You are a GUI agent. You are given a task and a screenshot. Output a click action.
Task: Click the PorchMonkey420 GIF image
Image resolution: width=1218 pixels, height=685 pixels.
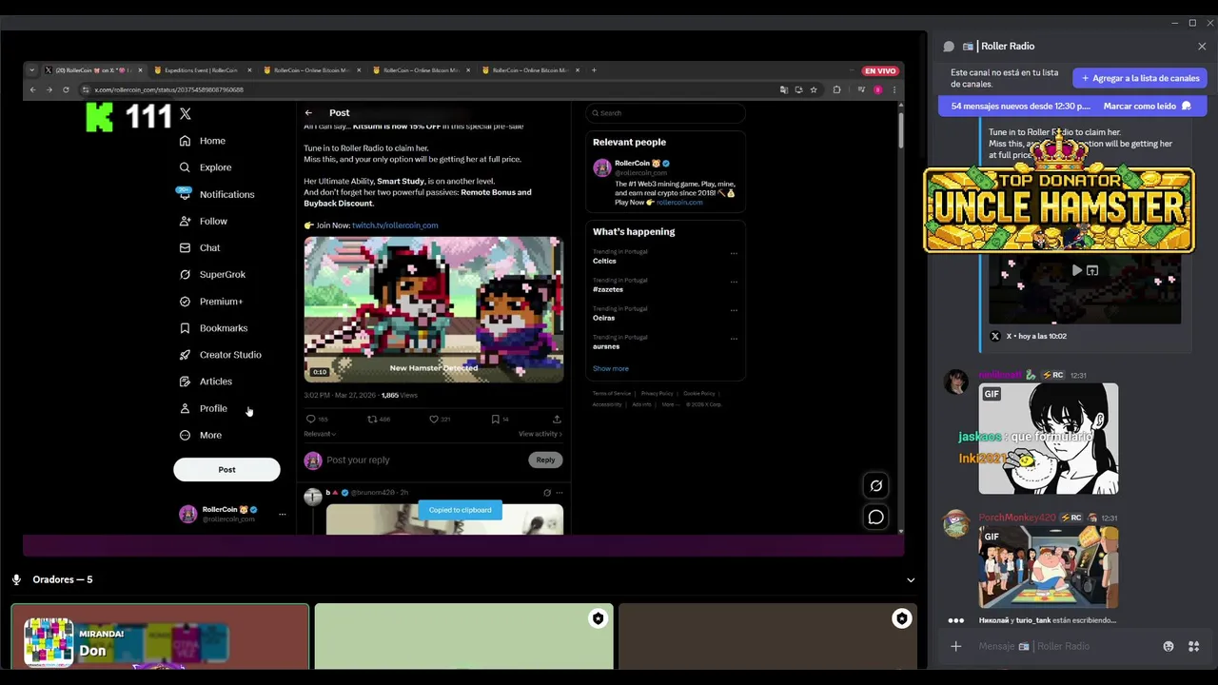[x=1049, y=568]
